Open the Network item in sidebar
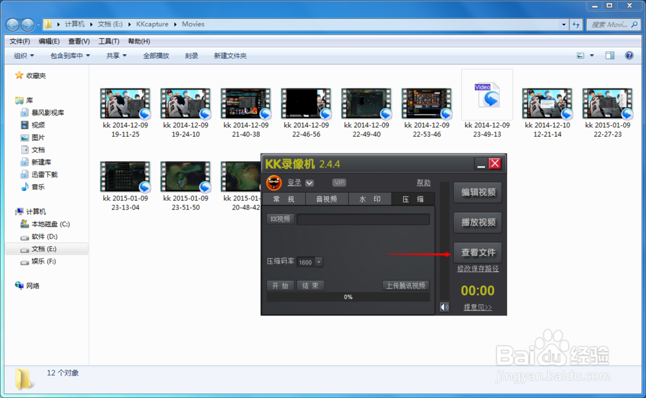 coord(27,286)
